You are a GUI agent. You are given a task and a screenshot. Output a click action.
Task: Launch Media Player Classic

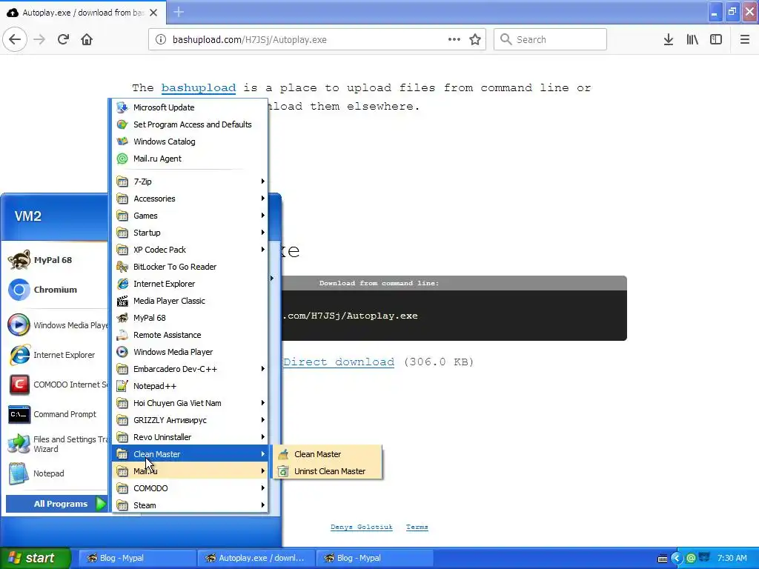tap(190, 301)
